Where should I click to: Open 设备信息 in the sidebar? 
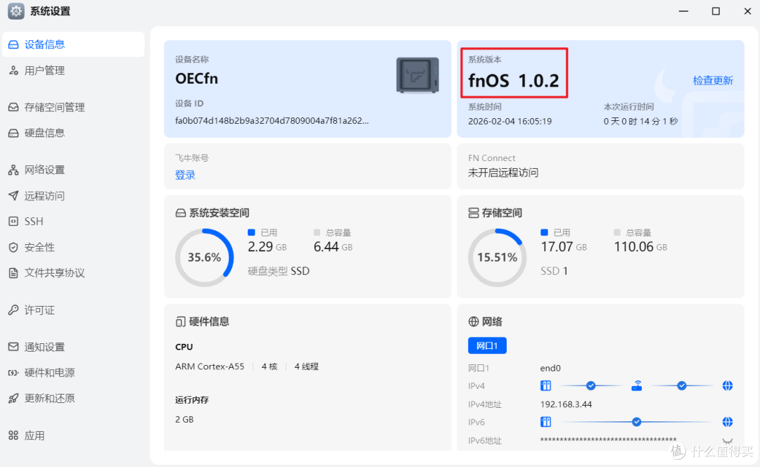(x=73, y=44)
